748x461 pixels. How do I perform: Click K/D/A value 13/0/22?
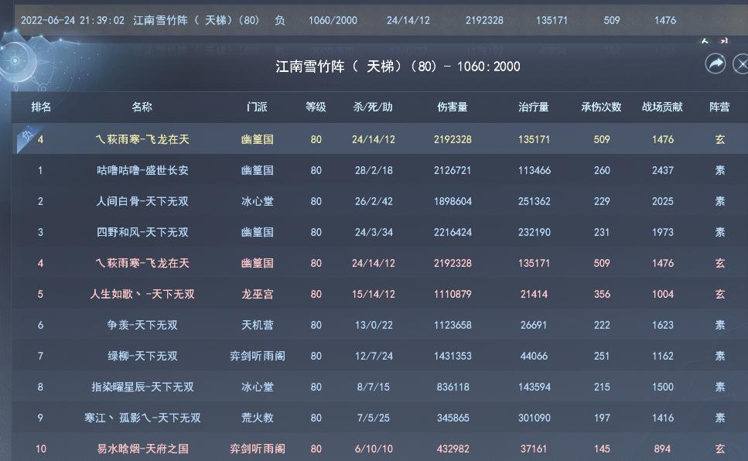pyautogui.click(x=374, y=325)
